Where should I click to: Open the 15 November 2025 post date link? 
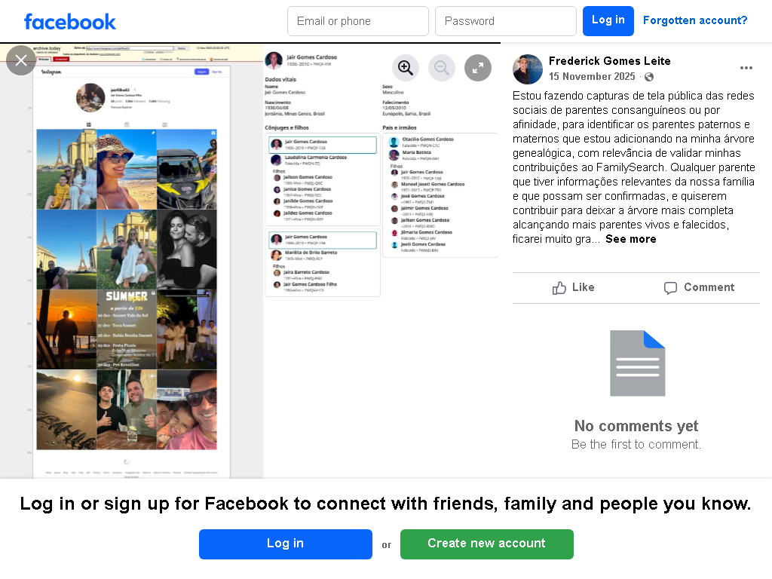pyautogui.click(x=592, y=77)
